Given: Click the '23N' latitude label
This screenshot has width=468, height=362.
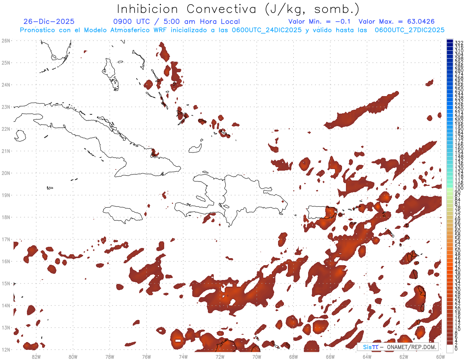Looking at the screenshot, I should point(5,107).
